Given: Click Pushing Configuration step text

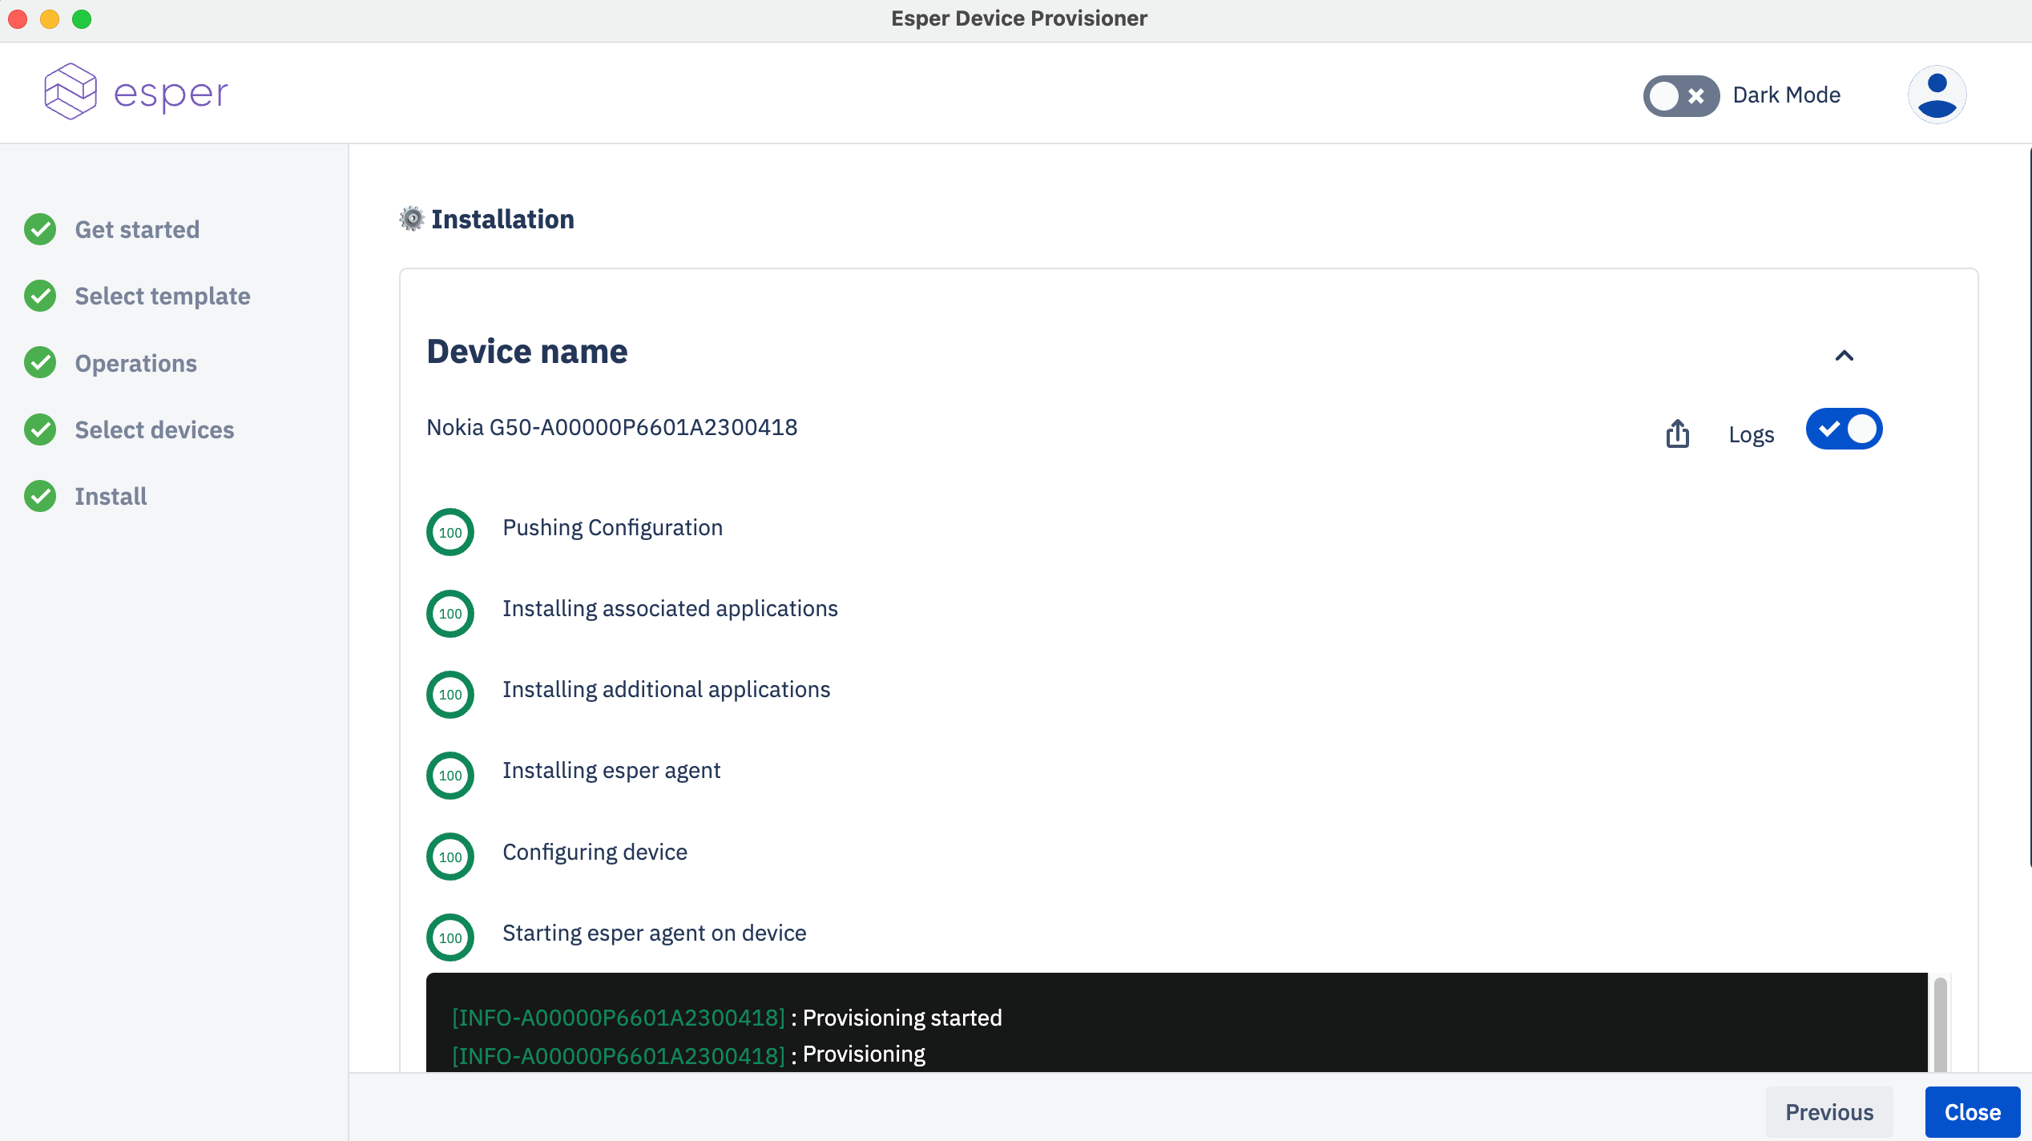Looking at the screenshot, I should click(612, 527).
